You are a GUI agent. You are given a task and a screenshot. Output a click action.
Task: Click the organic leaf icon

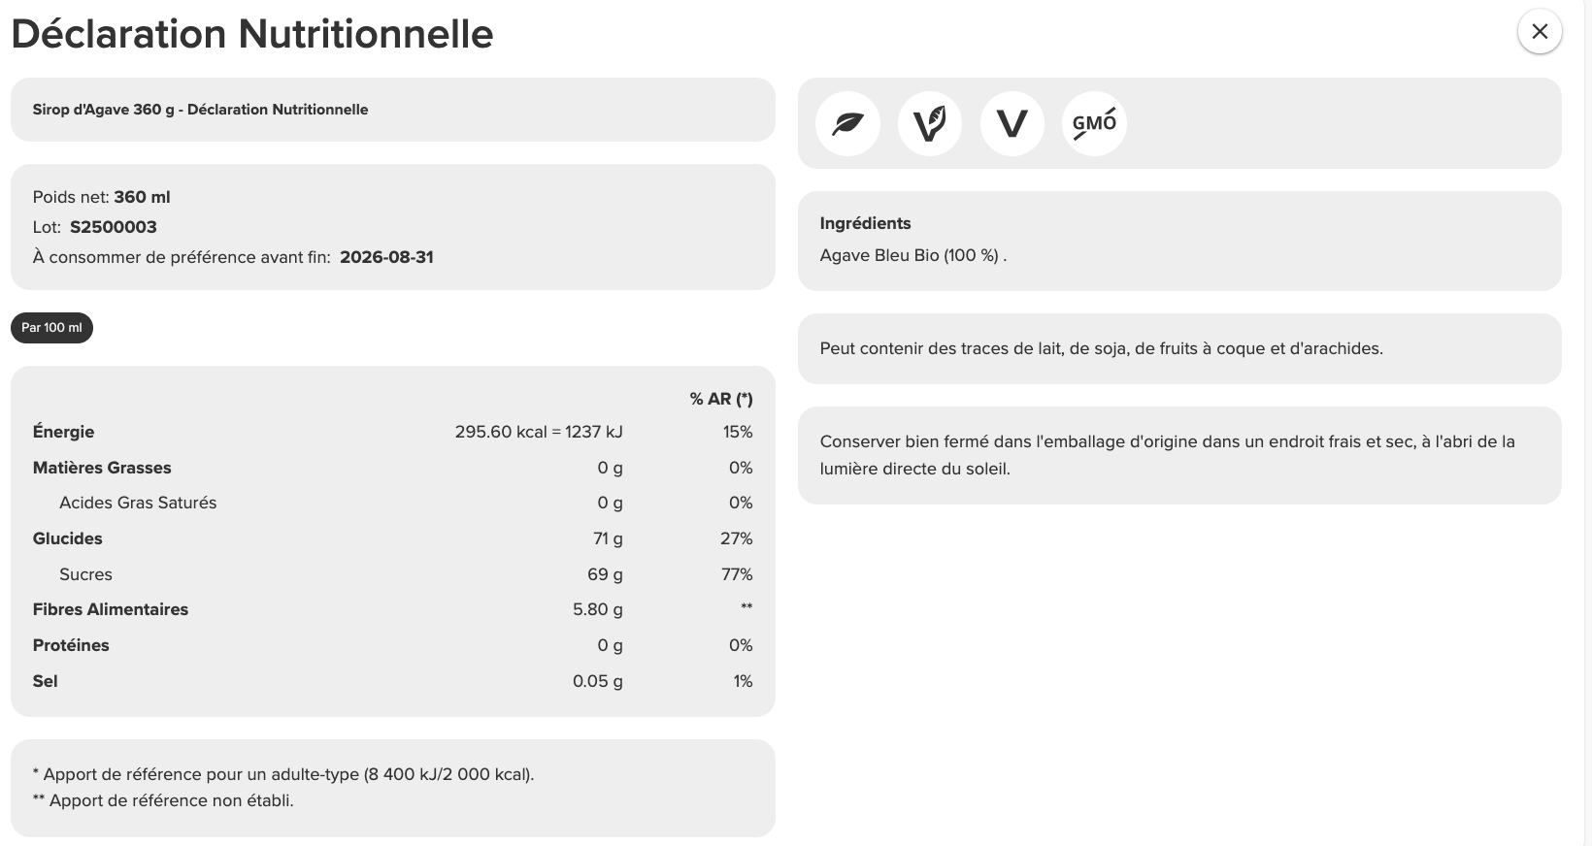pyautogui.click(x=847, y=123)
